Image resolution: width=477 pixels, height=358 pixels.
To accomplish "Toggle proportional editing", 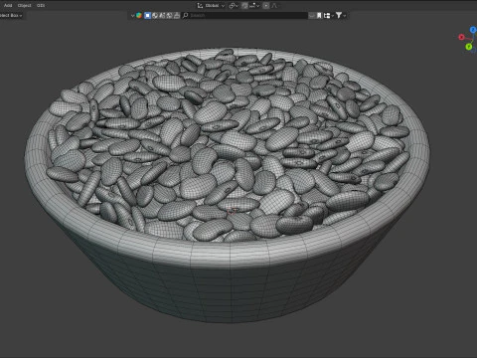I will 266,6.
